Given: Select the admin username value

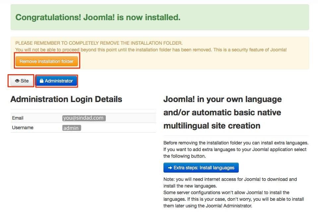Looking at the screenshot, I should (72, 128).
